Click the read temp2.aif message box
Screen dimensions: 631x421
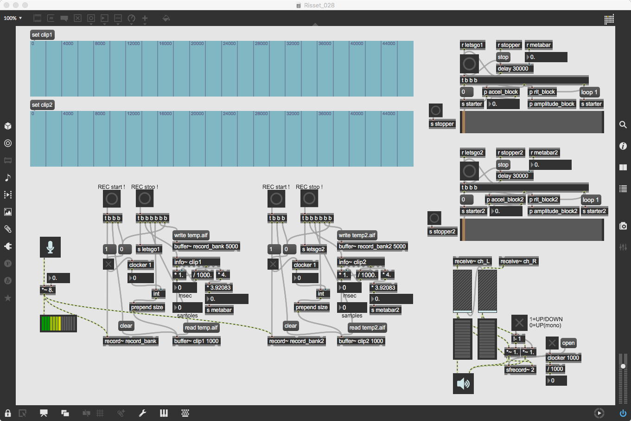point(367,328)
